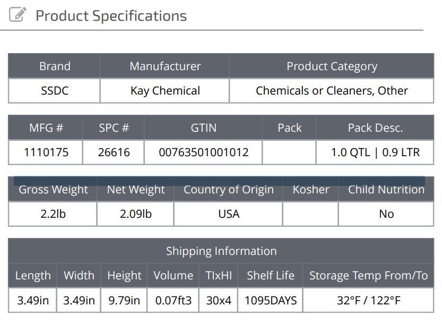Select the Shelf Life value 1095DAYS

point(271,301)
